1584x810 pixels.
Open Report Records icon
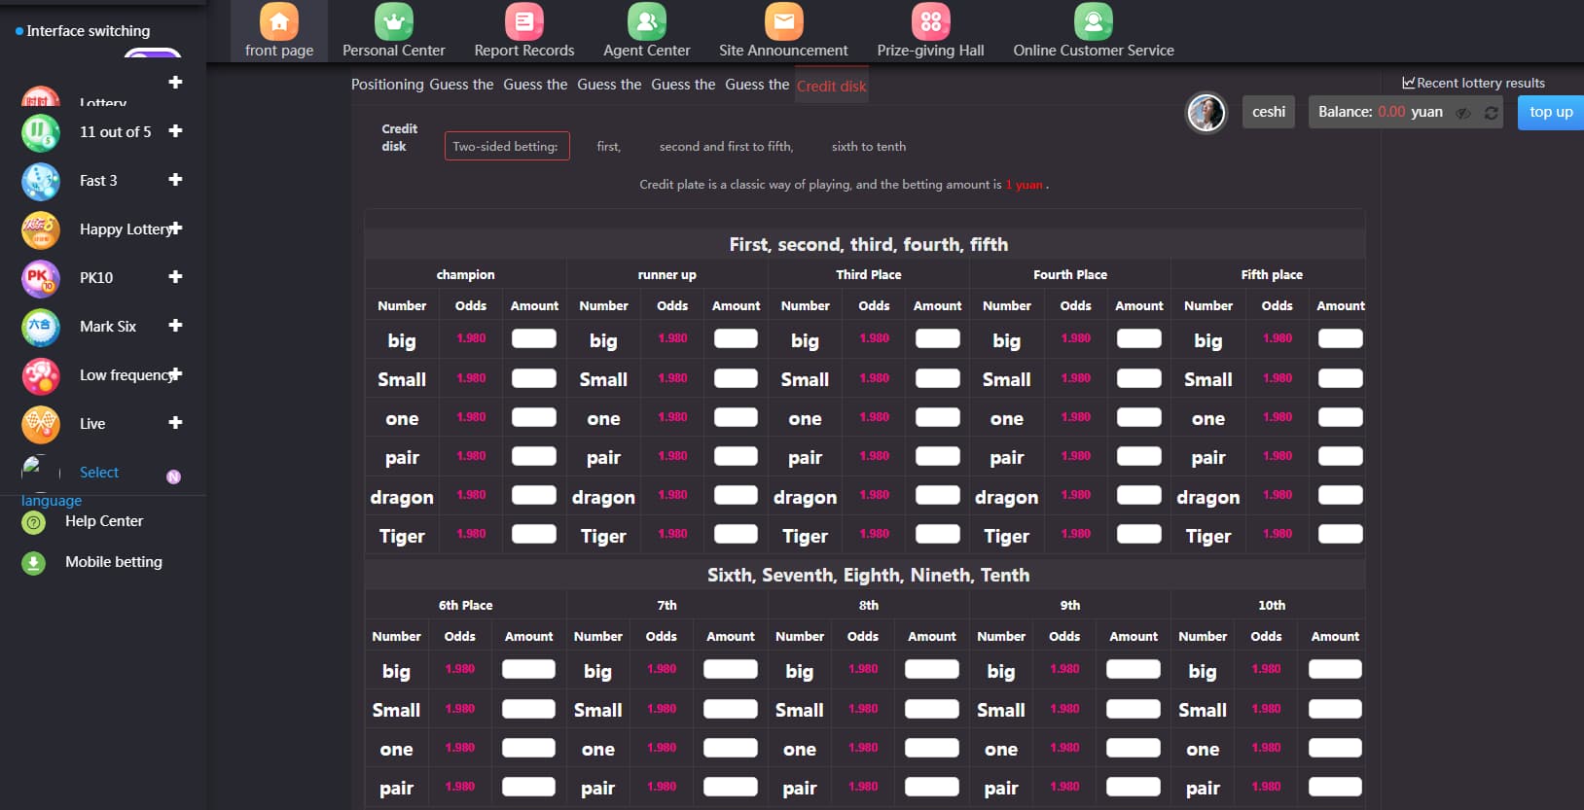tap(523, 21)
